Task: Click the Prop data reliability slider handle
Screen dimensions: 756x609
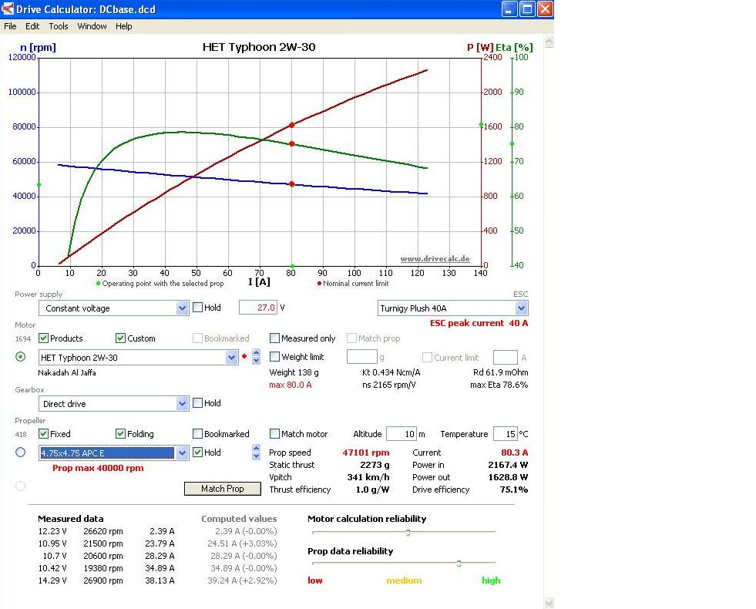Action: point(459,564)
